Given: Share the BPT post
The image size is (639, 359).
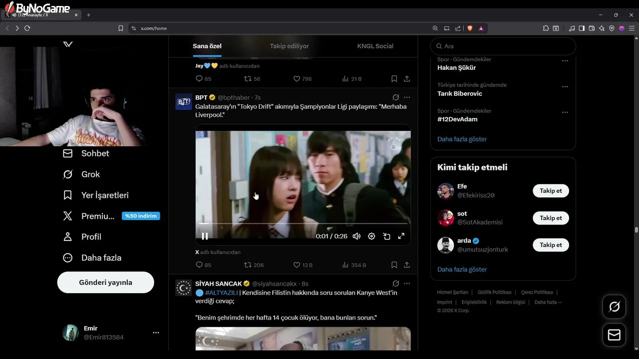Looking at the screenshot, I should pos(407,265).
